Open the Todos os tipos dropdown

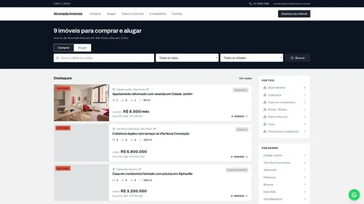187,58
